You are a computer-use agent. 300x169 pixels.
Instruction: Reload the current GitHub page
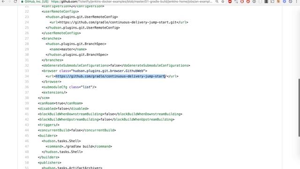coord(15,1)
